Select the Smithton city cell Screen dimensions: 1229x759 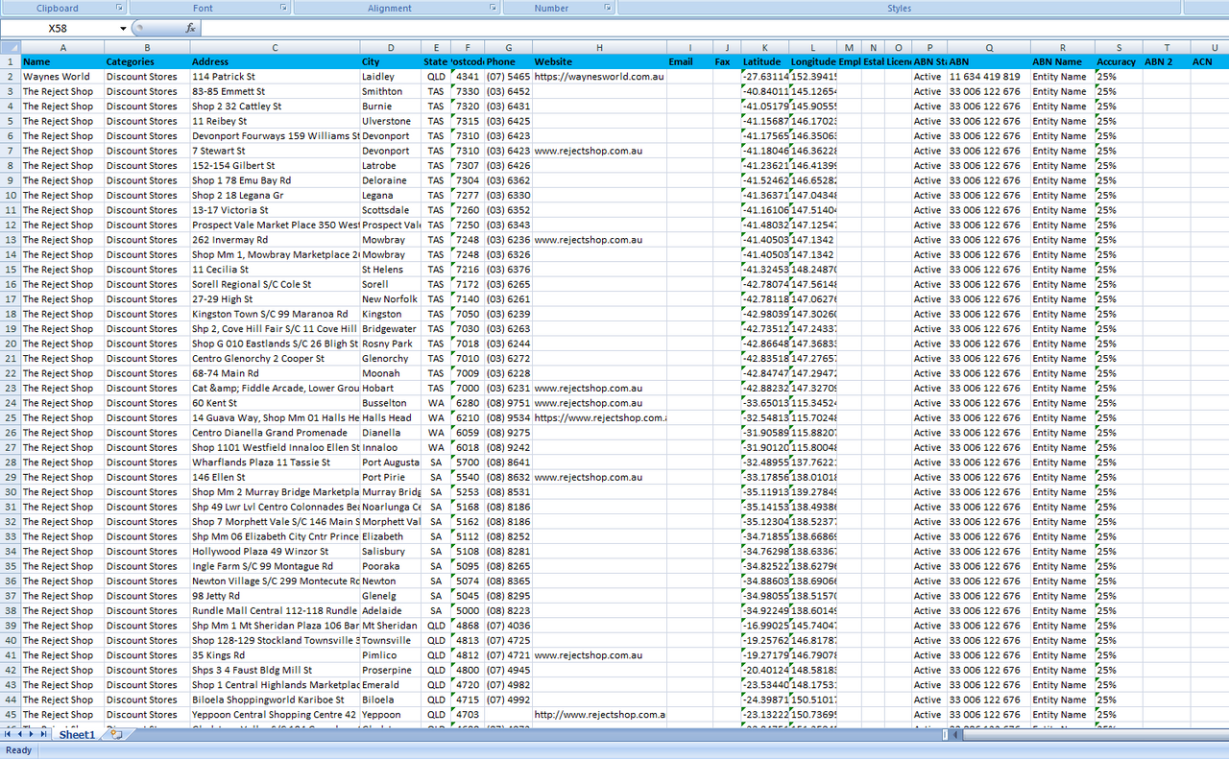(391, 91)
